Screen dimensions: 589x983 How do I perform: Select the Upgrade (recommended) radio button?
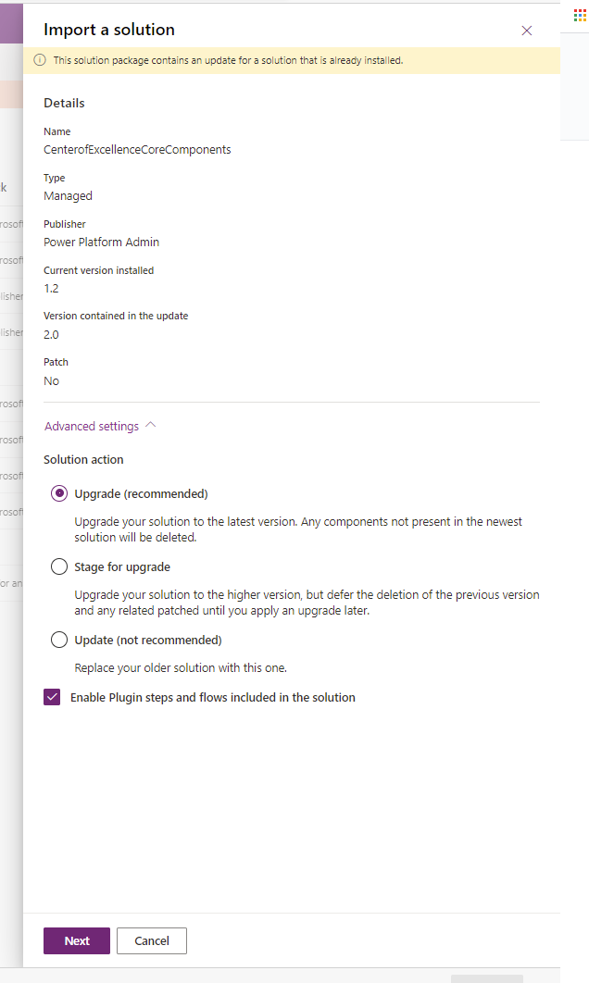(x=59, y=492)
